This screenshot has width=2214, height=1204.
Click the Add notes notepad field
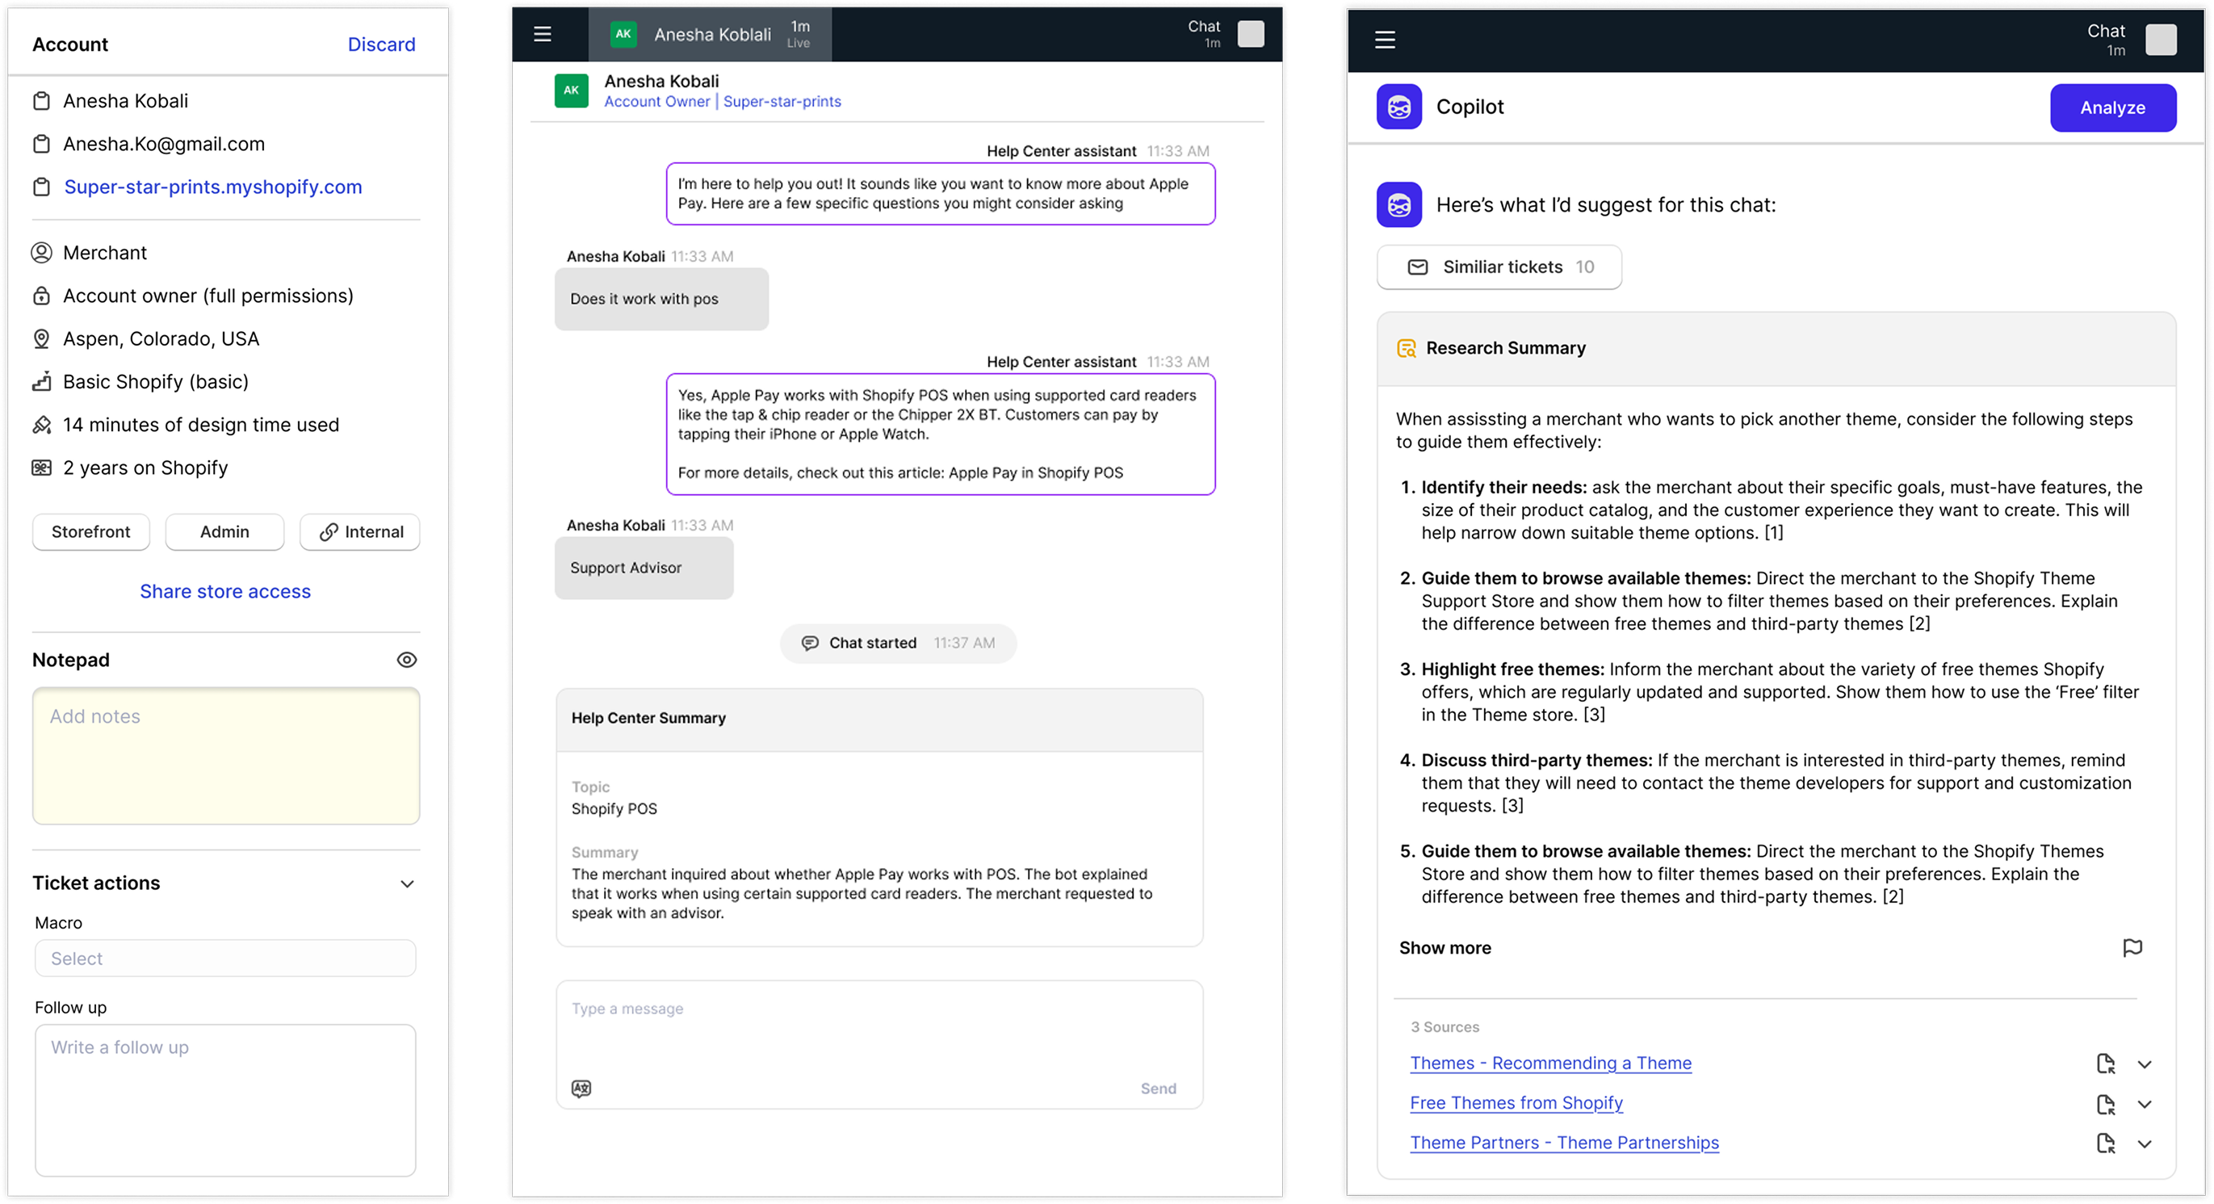226,755
